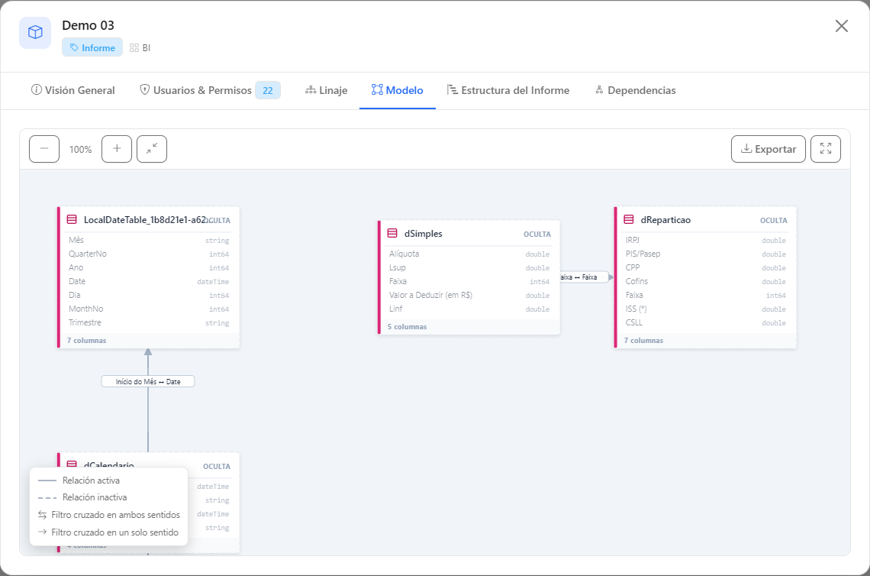Click the IRPJ column in dReparticao
870x576 pixels.
[706, 240]
